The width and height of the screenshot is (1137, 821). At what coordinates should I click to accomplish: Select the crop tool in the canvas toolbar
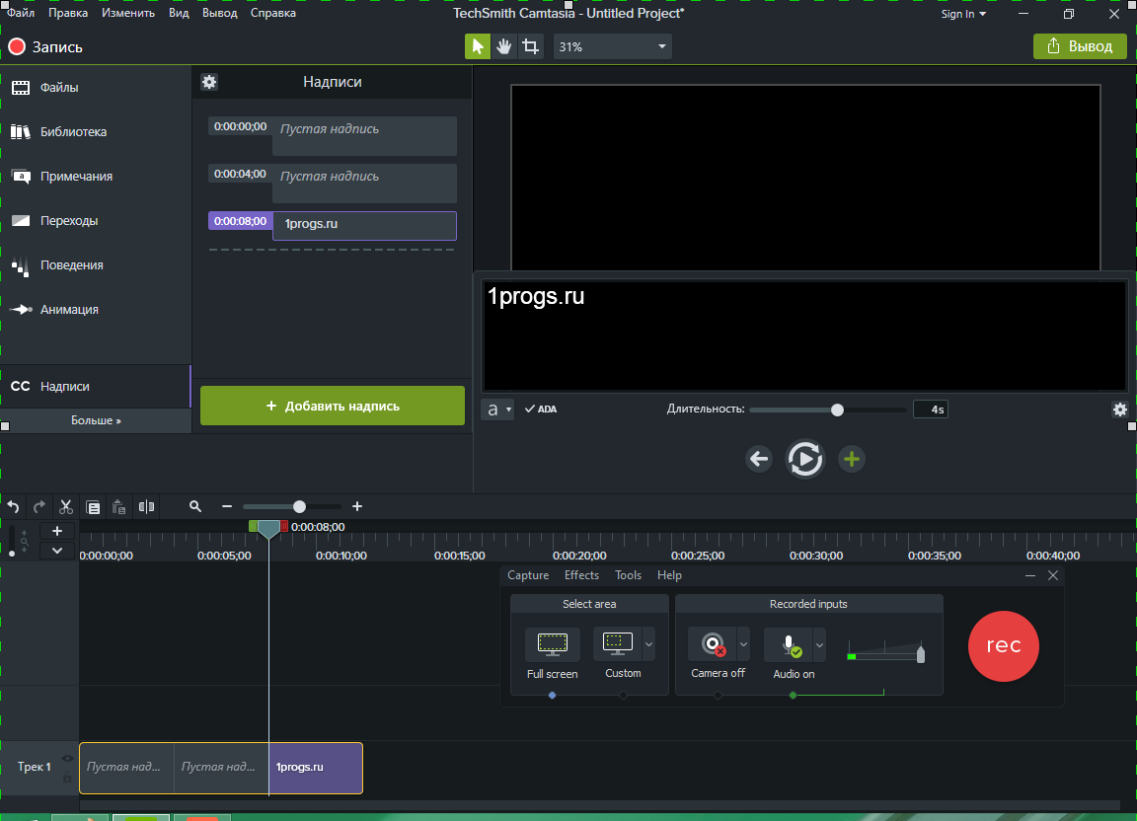(x=530, y=45)
